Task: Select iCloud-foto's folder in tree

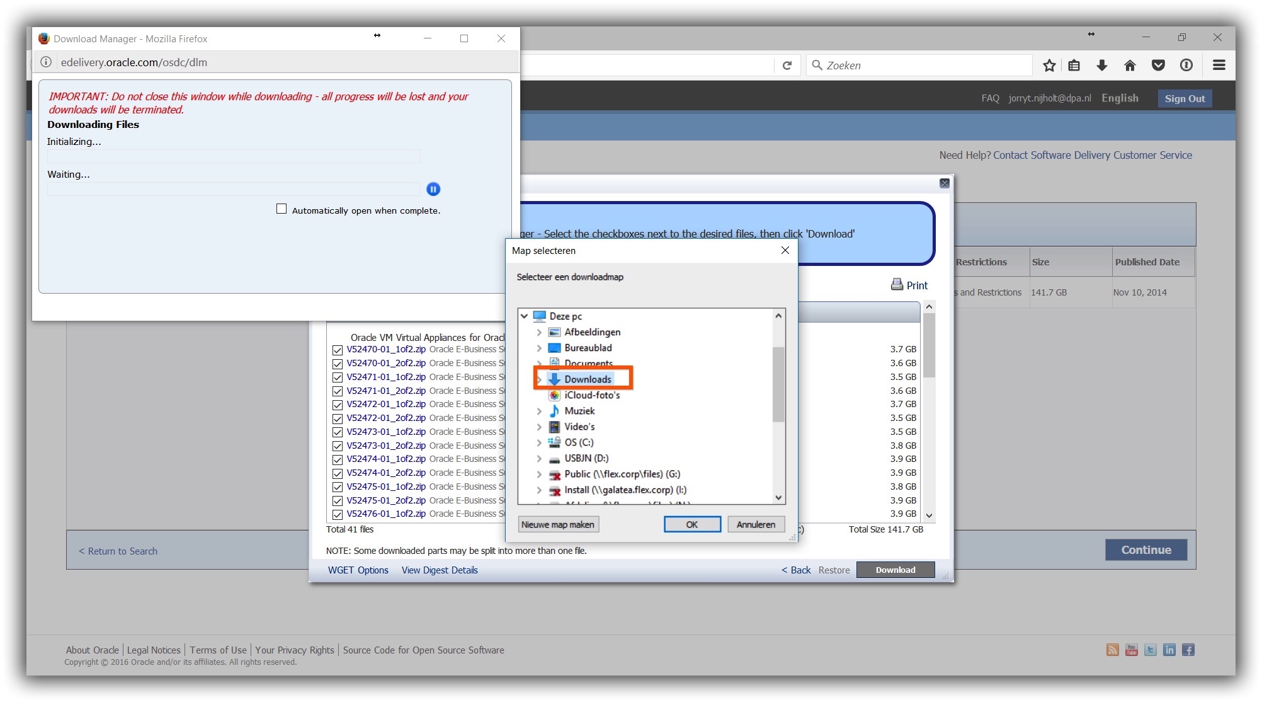Action: point(591,395)
